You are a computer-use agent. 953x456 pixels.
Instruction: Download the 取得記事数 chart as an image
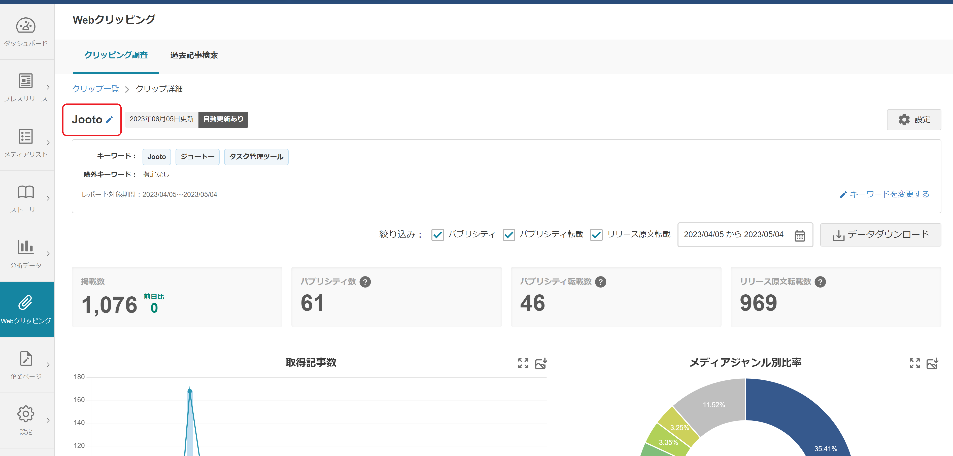pos(540,363)
